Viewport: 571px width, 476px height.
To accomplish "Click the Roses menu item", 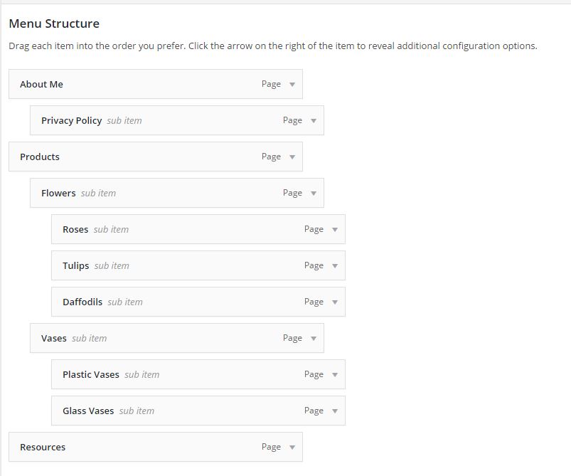I will click(198, 229).
